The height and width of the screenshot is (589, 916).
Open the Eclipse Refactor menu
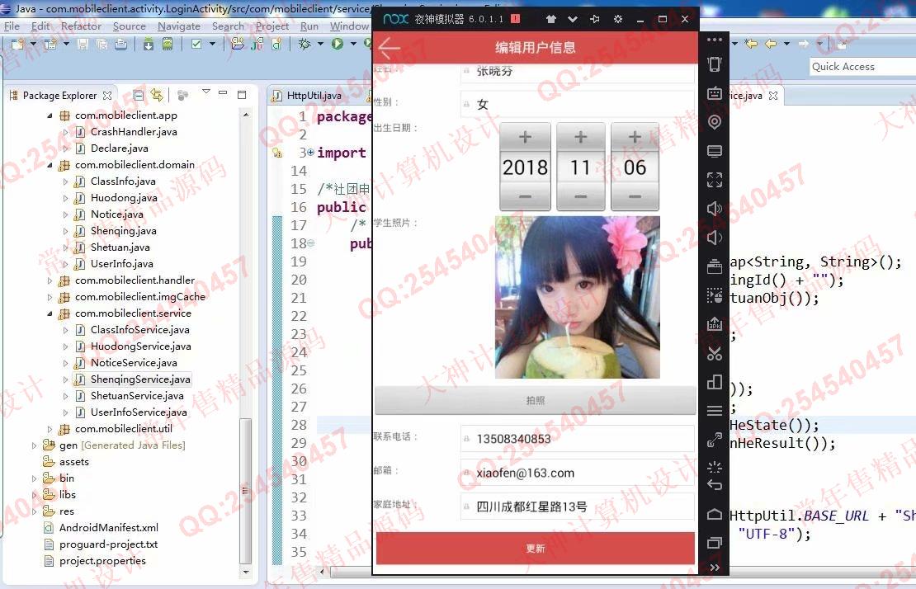click(x=81, y=26)
